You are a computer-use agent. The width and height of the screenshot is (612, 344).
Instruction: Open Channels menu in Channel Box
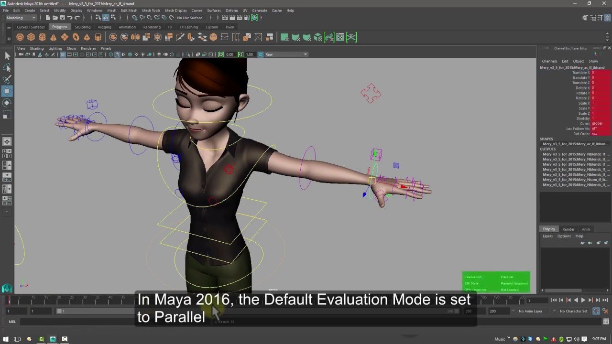tap(549, 61)
